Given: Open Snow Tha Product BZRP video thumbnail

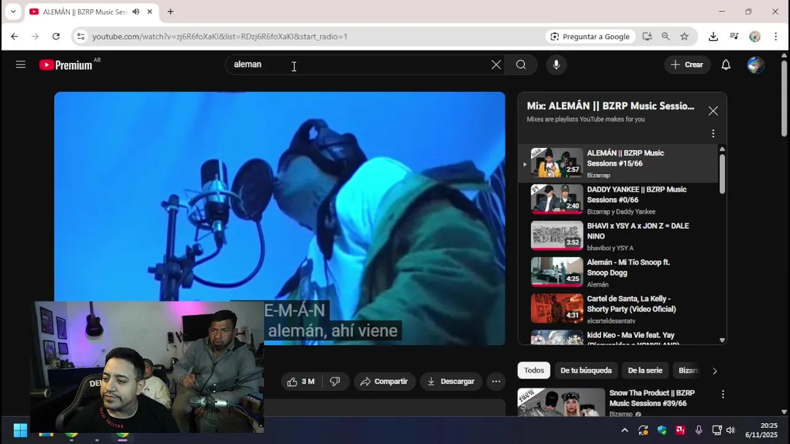Looking at the screenshot, I should click(561, 403).
